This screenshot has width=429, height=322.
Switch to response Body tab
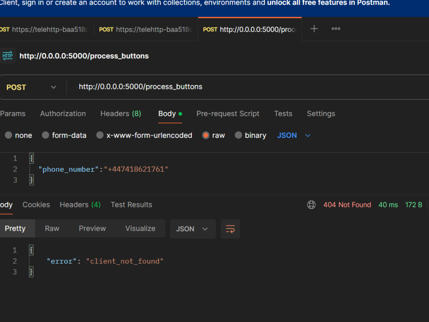(x=6, y=205)
